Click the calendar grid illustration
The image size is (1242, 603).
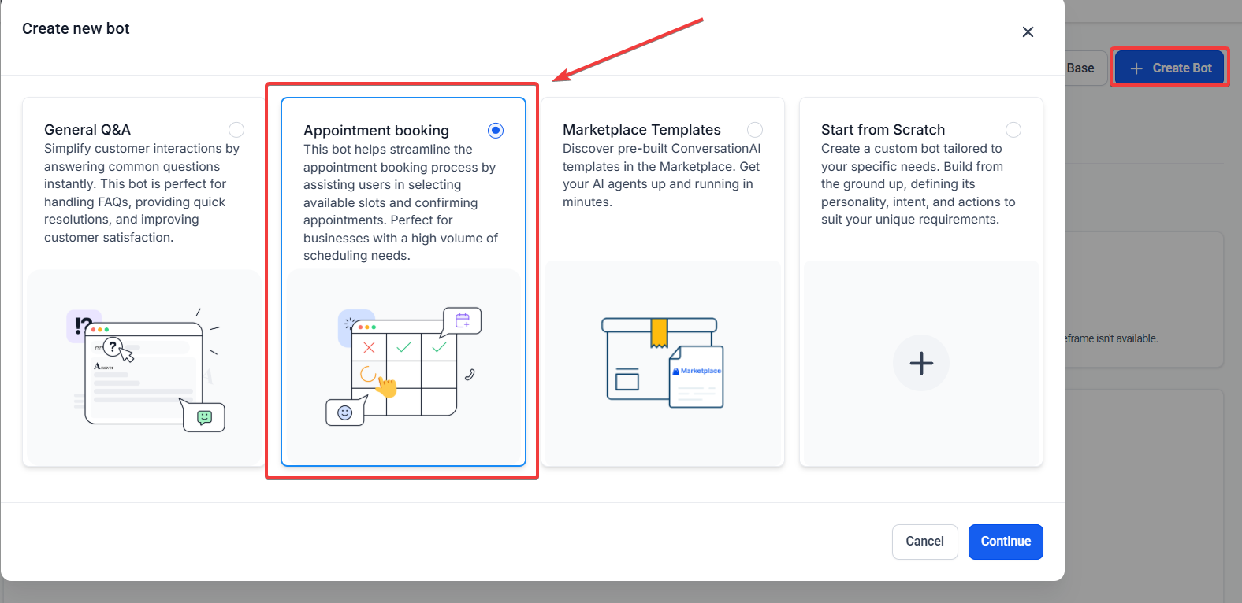[404, 368]
